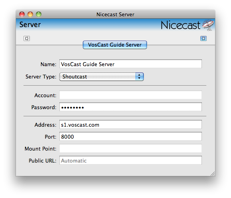Click the Server Type dropdown arrows

[x=139, y=76]
